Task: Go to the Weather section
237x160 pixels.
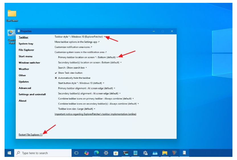Action: pos(24,69)
